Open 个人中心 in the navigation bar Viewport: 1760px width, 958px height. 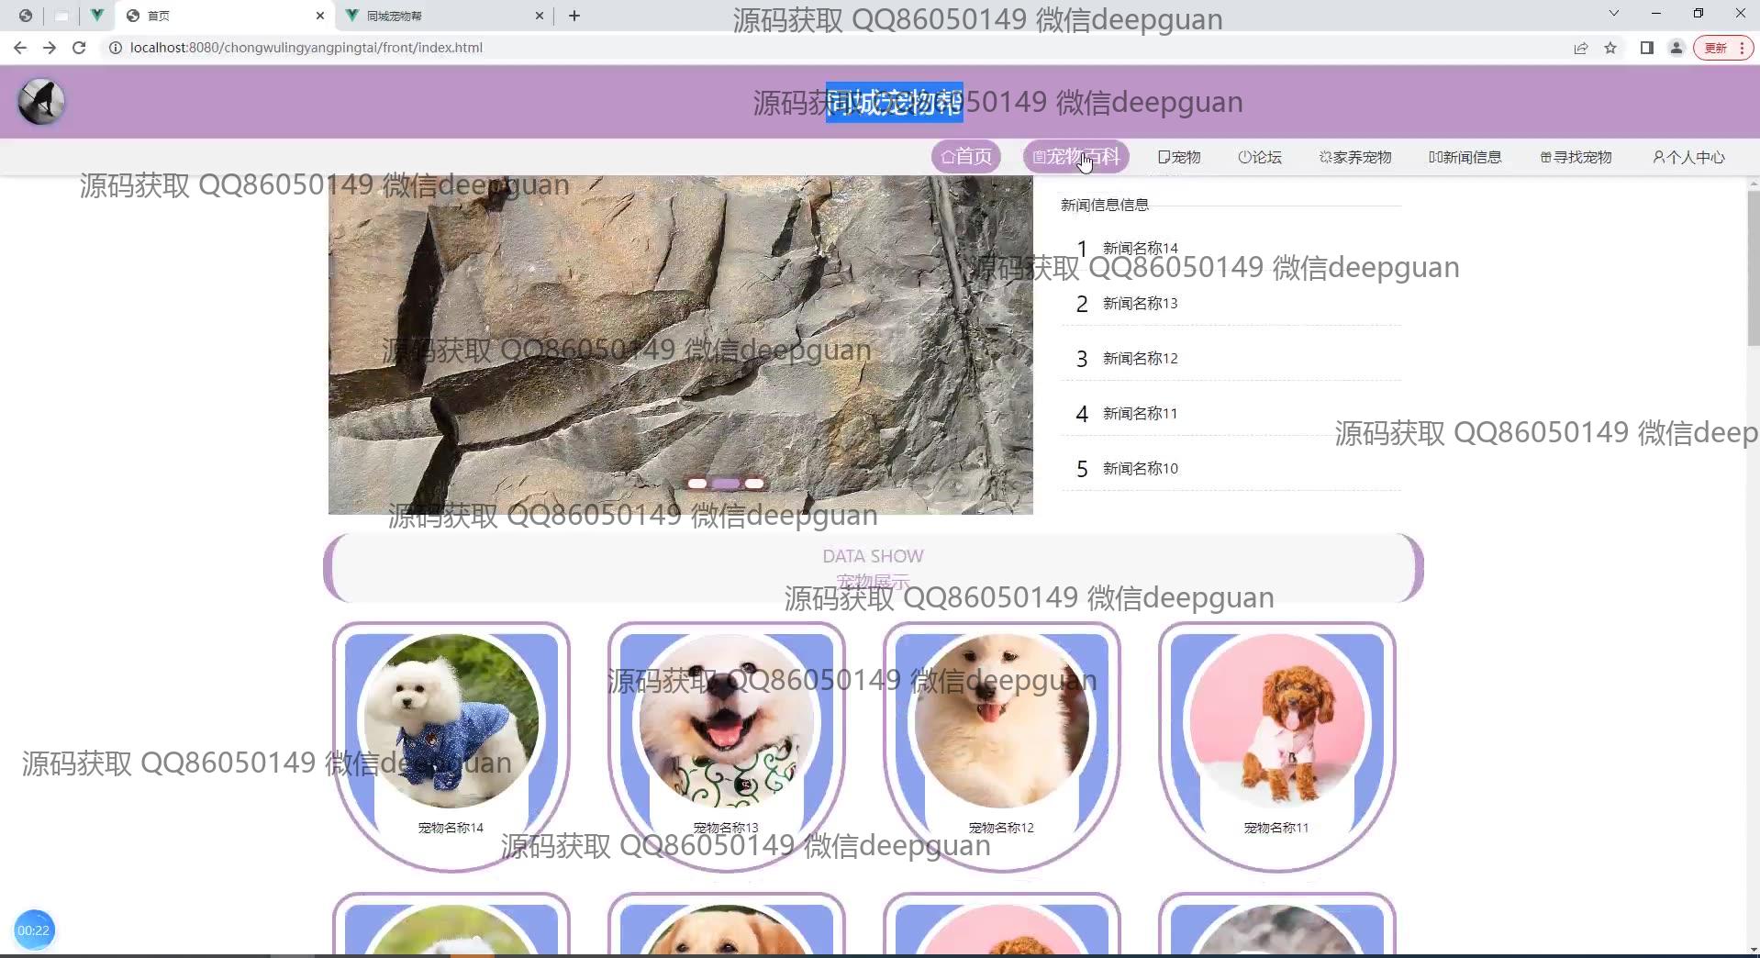point(1688,157)
